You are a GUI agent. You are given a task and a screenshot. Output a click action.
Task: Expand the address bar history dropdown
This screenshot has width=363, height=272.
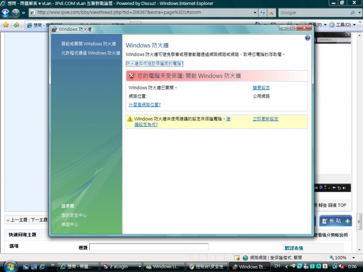pos(255,13)
